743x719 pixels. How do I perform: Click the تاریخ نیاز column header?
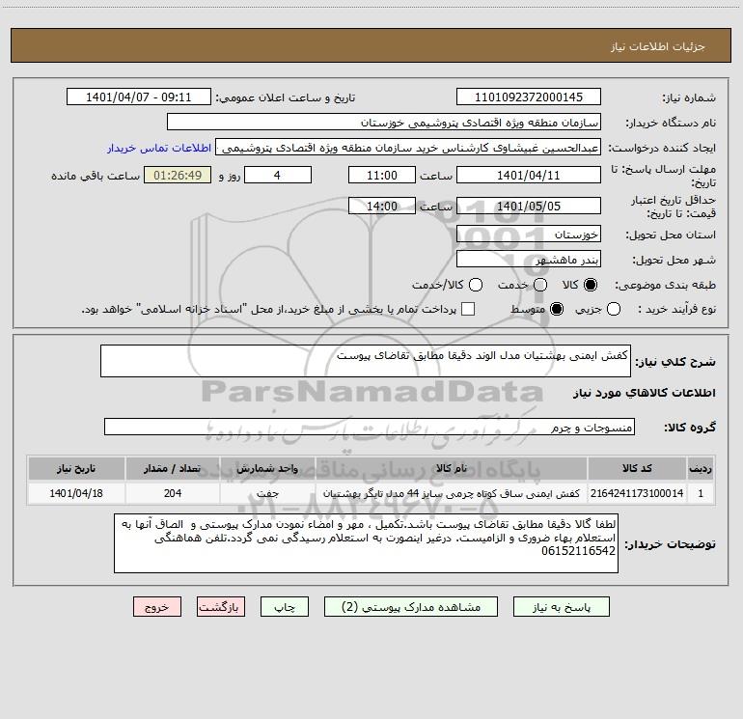[76, 468]
